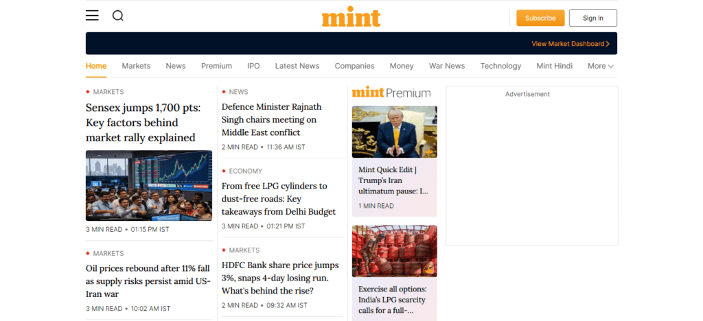Go to the Money tab

pyautogui.click(x=401, y=66)
